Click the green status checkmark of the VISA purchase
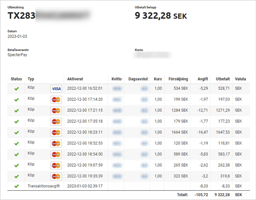256x200 pixels. (x=17, y=89)
